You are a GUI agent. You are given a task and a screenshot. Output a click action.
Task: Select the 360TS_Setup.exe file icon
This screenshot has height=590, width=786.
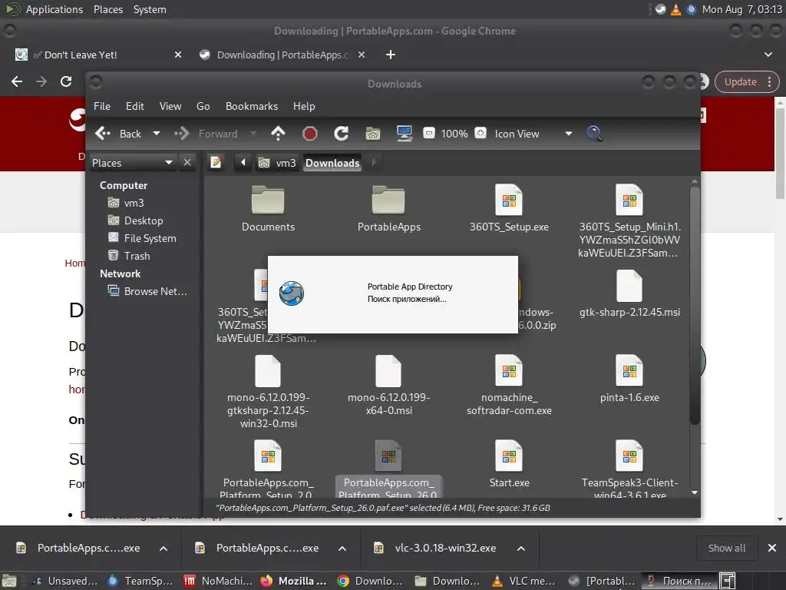(509, 200)
